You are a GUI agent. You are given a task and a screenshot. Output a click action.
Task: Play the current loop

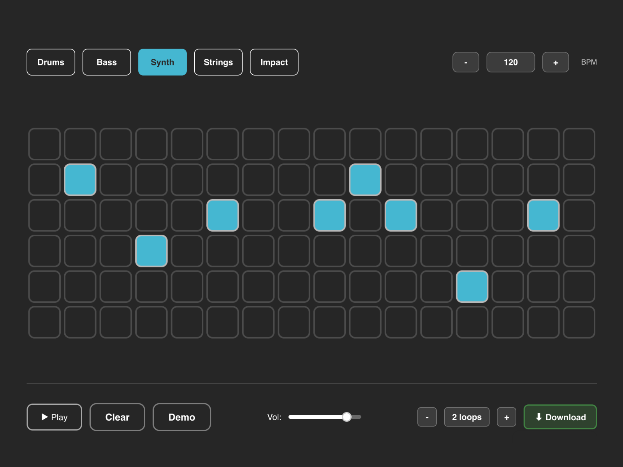tap(54, 417)
